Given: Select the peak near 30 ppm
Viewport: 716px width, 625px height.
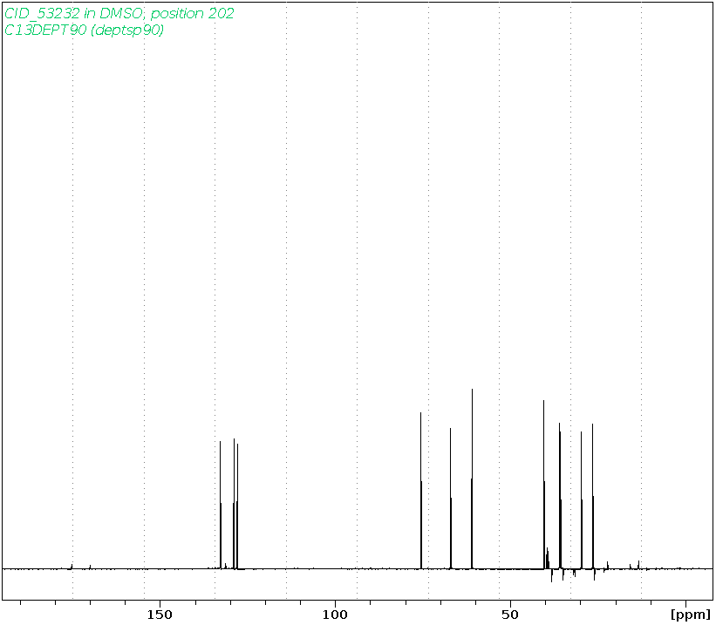Looking at the screenshot, I should coord(582,499).
